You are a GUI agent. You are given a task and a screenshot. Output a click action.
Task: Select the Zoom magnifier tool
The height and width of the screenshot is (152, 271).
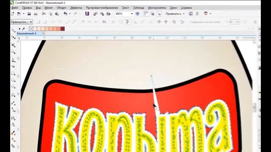coord(13,52)
